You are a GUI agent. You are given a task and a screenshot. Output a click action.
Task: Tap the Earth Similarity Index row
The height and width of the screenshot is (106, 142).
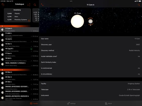[91, 62]
